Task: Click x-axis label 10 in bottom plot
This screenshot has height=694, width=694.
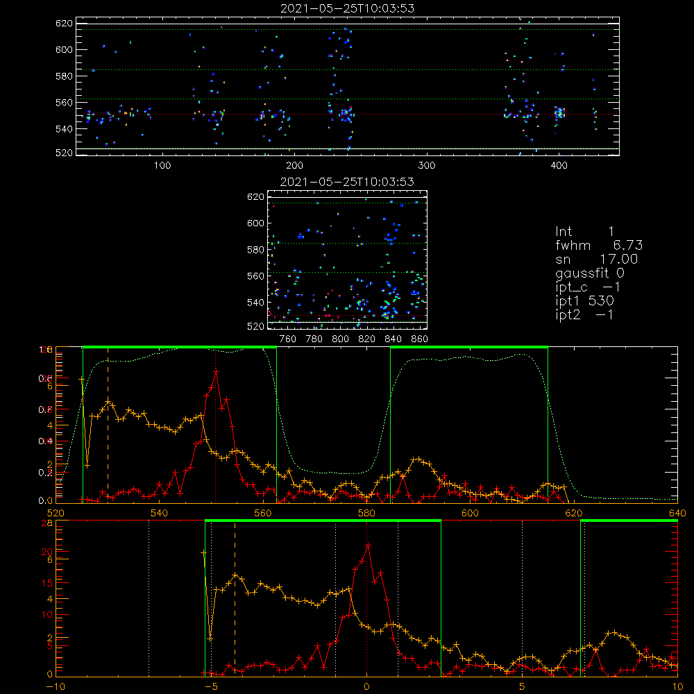Action: pyautogui.click(x=677, y=686)
